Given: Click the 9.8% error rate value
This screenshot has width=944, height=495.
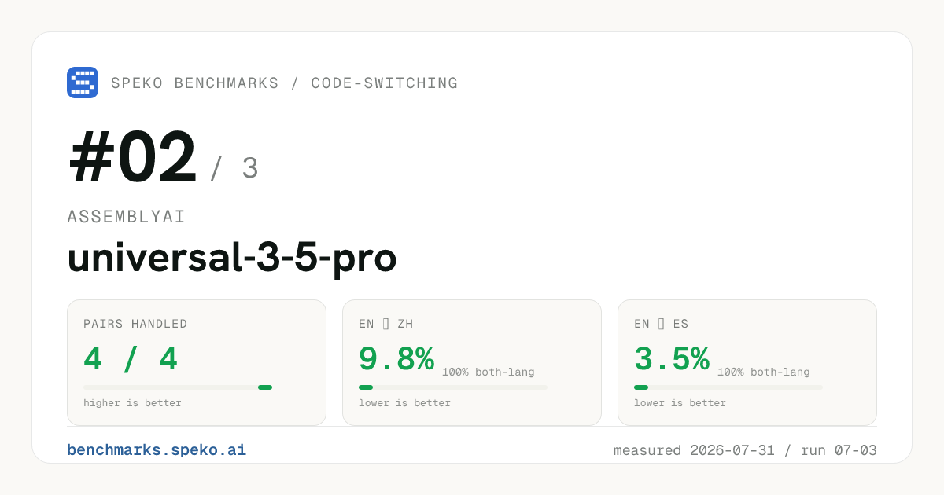Looking at the screenshot, I should (x=396, y=360).
